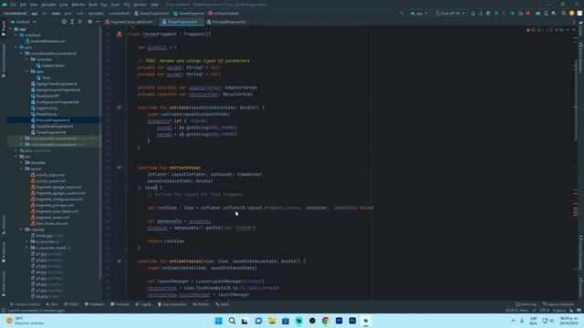
Task: Click the class gutter icon beside TareasFragment
Action: [x=120, y=35]
